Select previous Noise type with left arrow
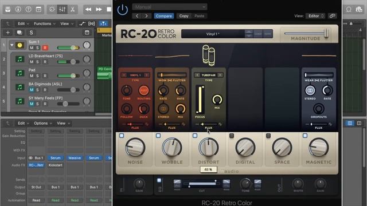Viewport: 367px width, 206px height. 124,75
